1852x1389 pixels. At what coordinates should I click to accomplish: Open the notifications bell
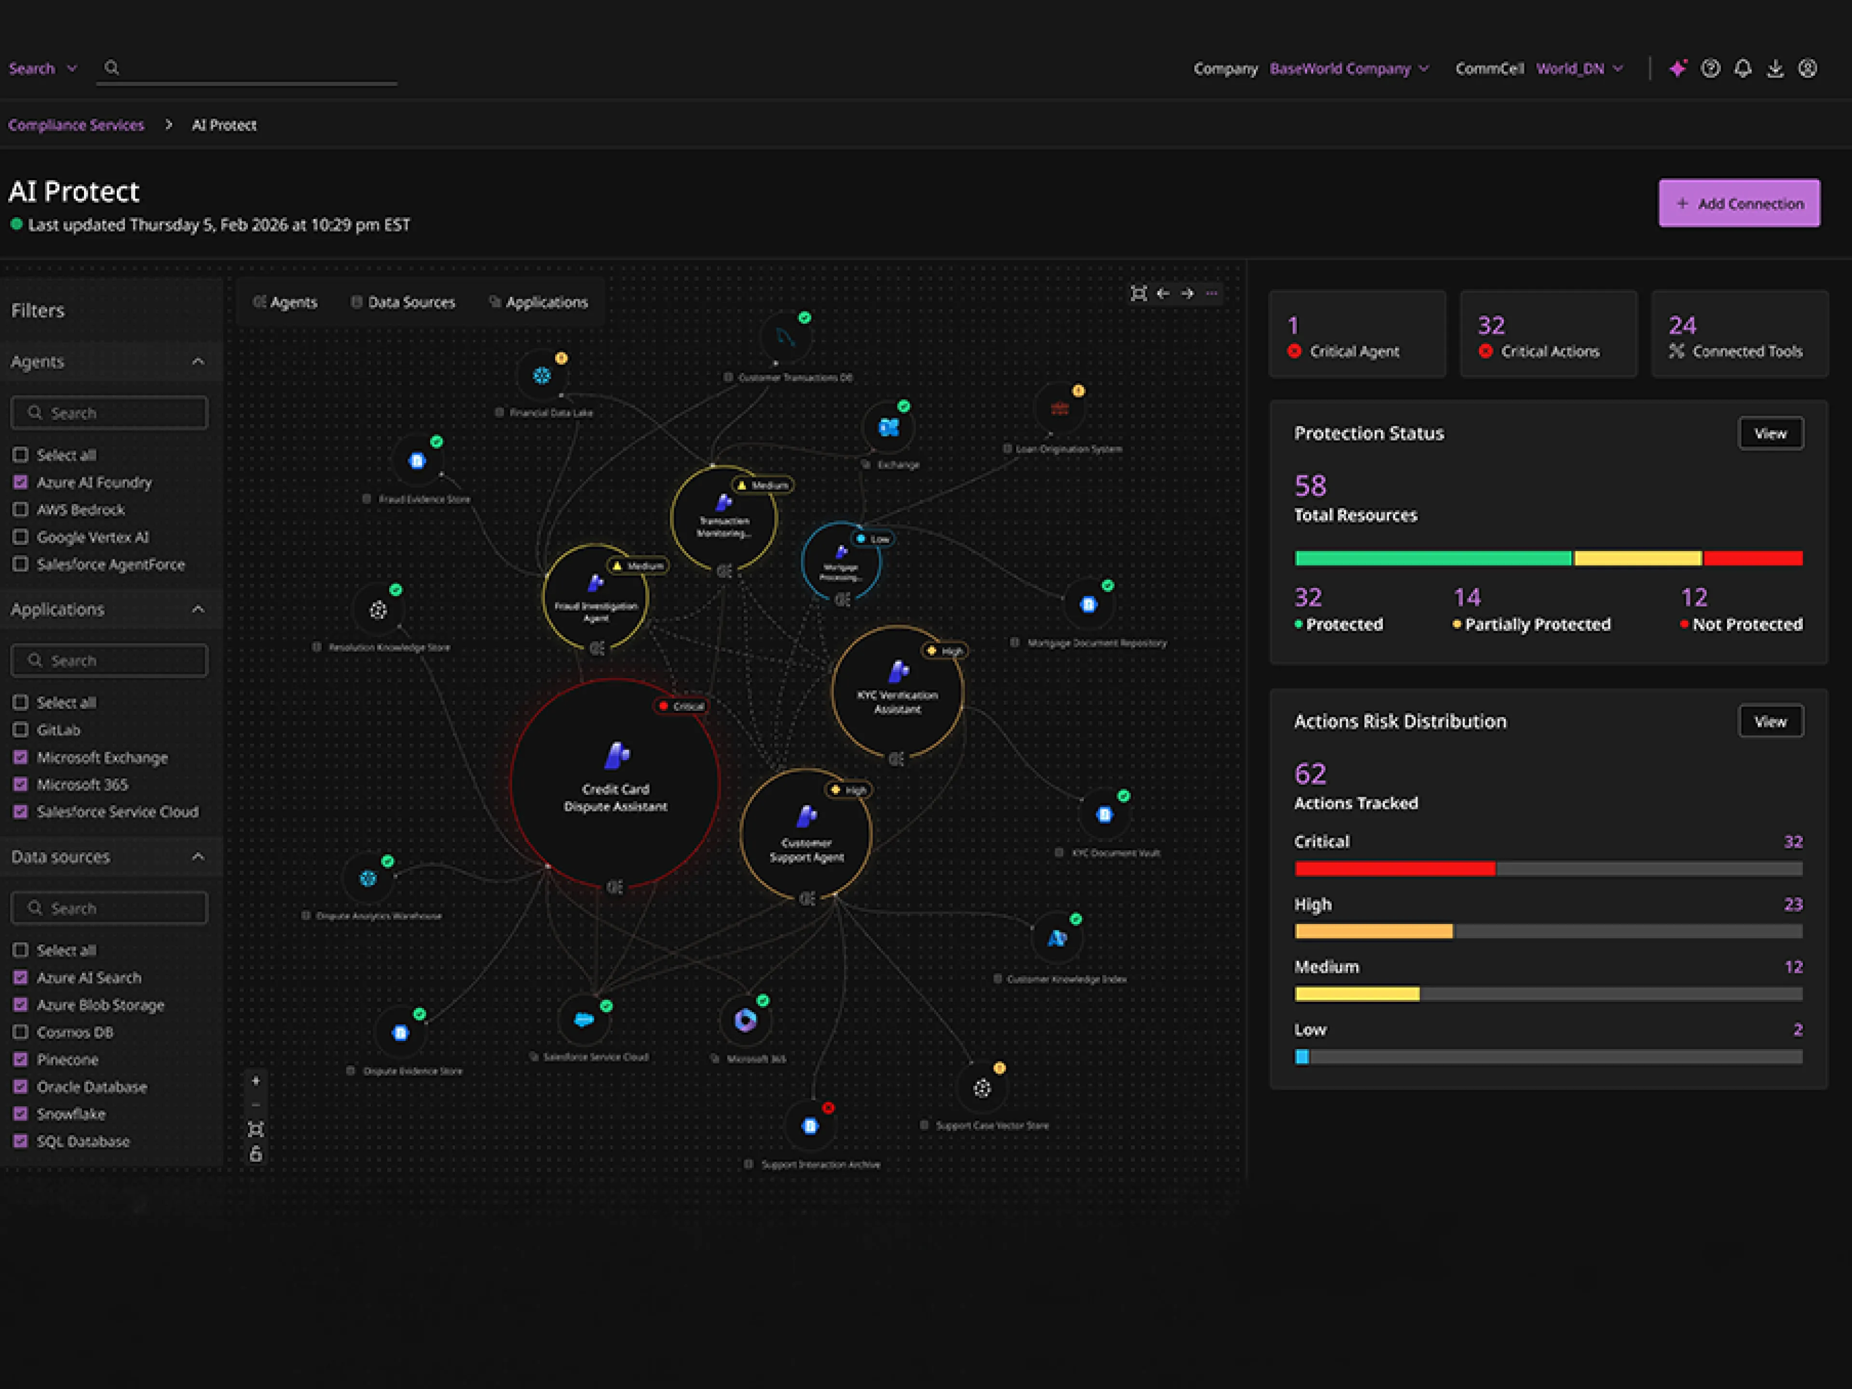pos(1743,68)
